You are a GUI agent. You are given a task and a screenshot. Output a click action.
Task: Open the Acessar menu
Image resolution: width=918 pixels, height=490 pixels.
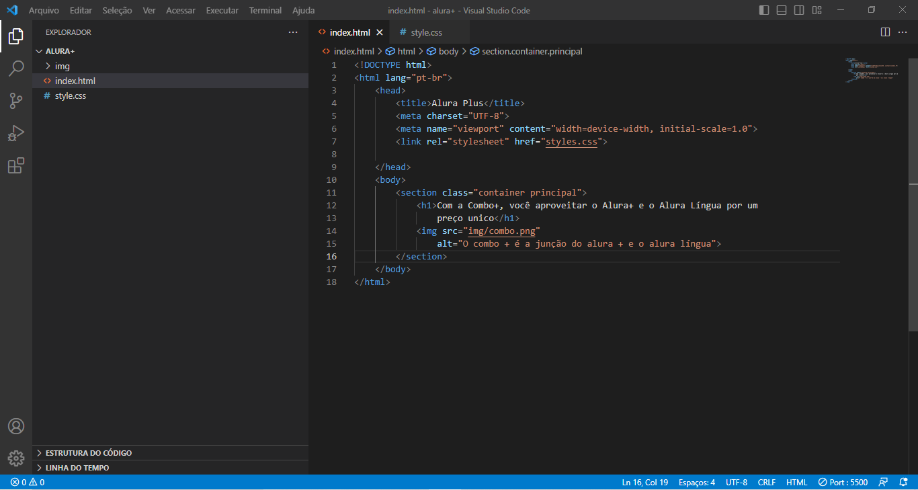point(181,11)
